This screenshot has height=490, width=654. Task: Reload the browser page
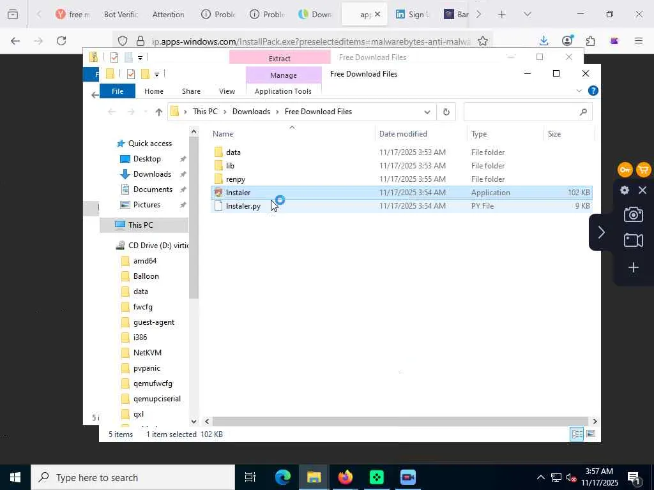pyautogui.click(x=61, y=41)
